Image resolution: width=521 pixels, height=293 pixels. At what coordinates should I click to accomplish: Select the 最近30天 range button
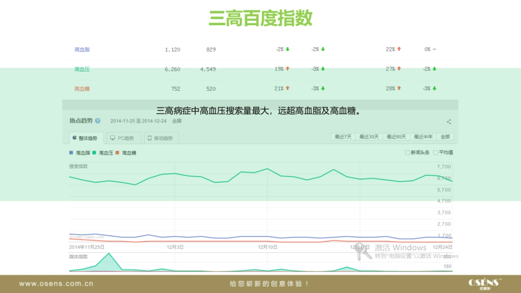[x=369, y=136]
